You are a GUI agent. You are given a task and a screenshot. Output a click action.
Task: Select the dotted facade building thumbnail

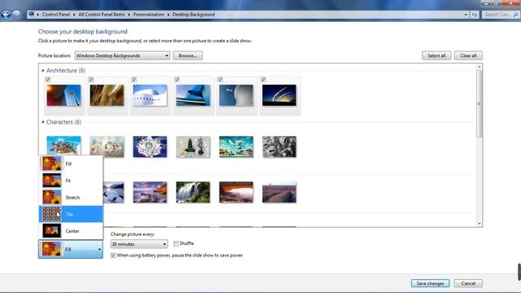point(236,95)
